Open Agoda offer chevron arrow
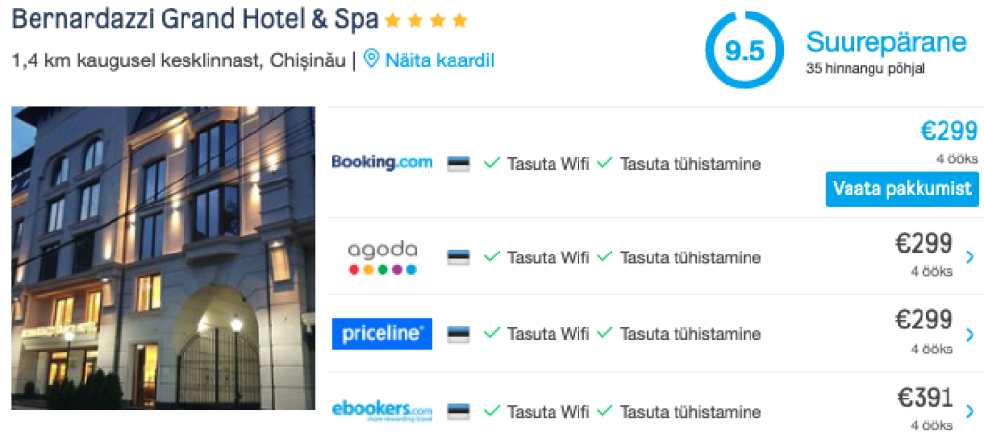The image size is (984, 435). coord(970,257)
